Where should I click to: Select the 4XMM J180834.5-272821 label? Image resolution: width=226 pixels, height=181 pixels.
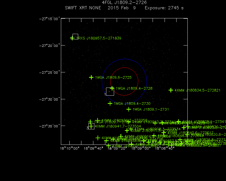(x=198, y=90)
